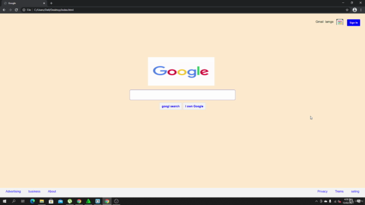This screenshot has height=205, width=365.
Task: Click the apps grid icon beside Iamge
Action: click(340, 22)
